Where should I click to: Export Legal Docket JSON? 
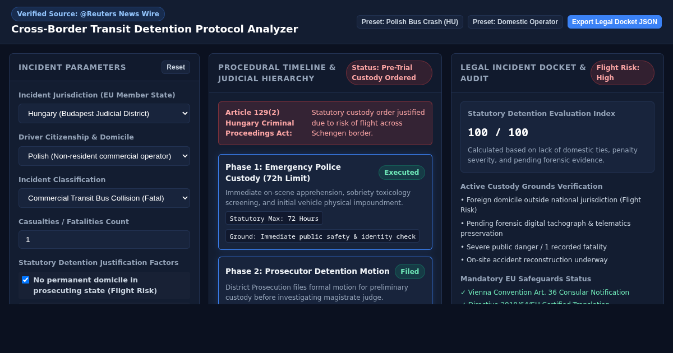pyautogui.click(x=615, y=22)
